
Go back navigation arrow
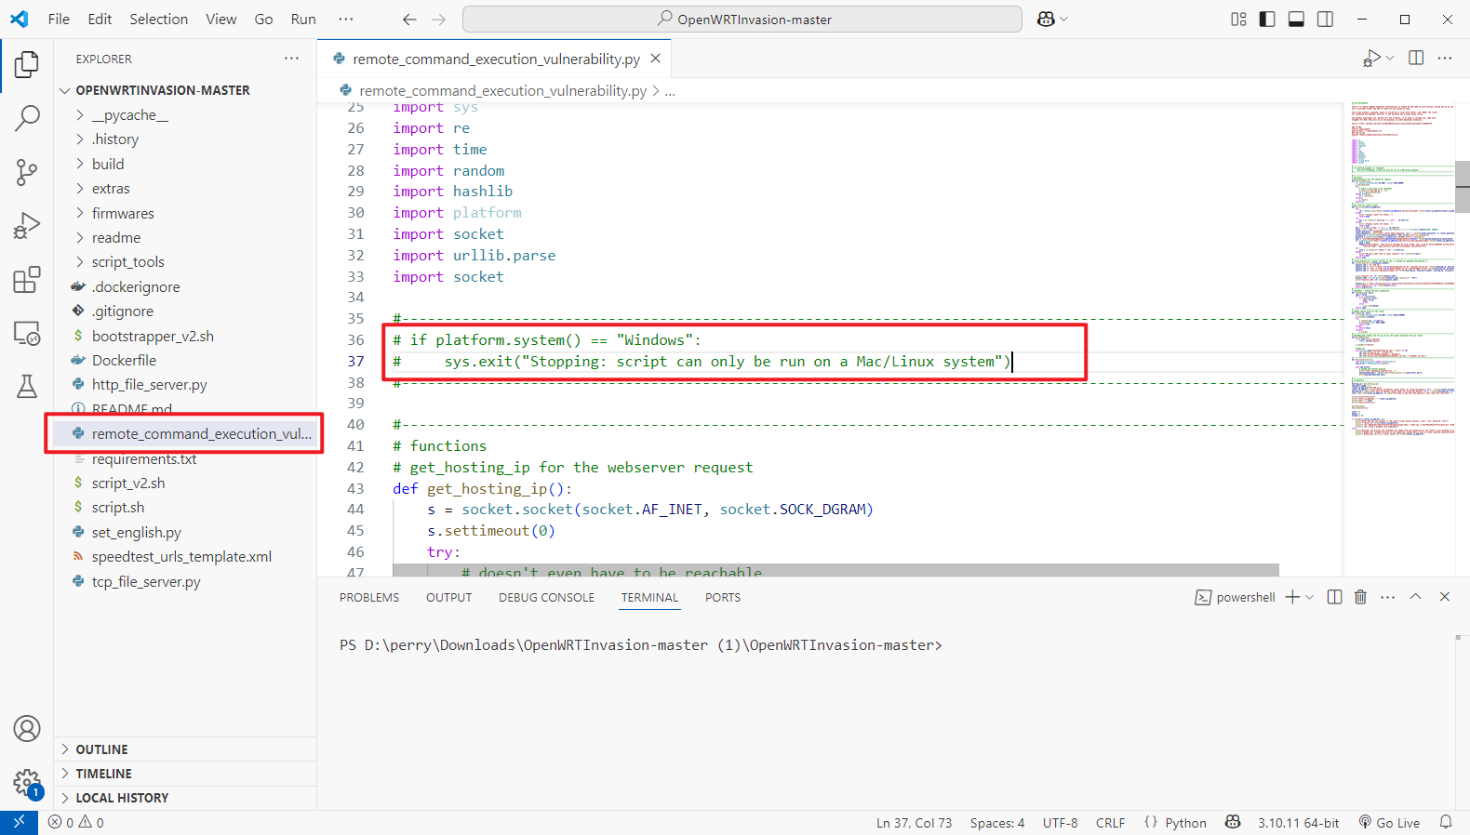coord(409,19)
